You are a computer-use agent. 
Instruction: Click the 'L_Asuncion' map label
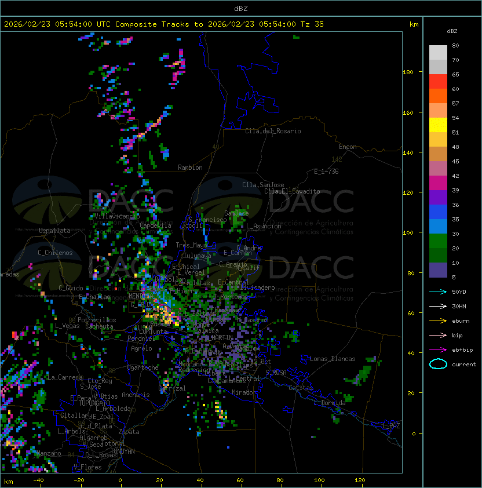pos(264,226)
